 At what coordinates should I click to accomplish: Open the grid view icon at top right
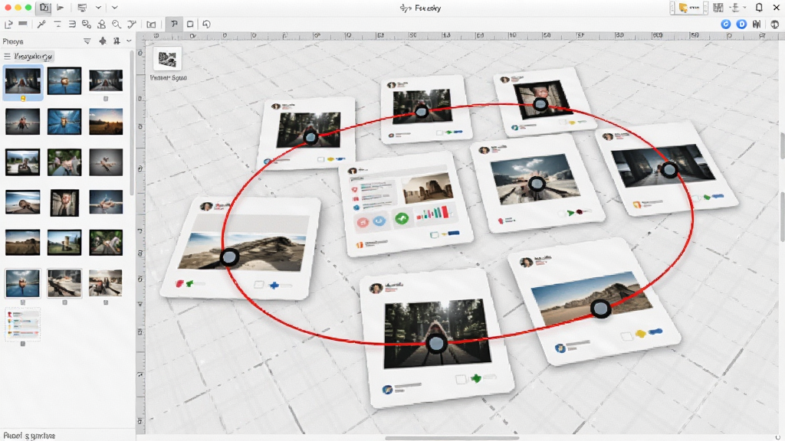[718, 8]
